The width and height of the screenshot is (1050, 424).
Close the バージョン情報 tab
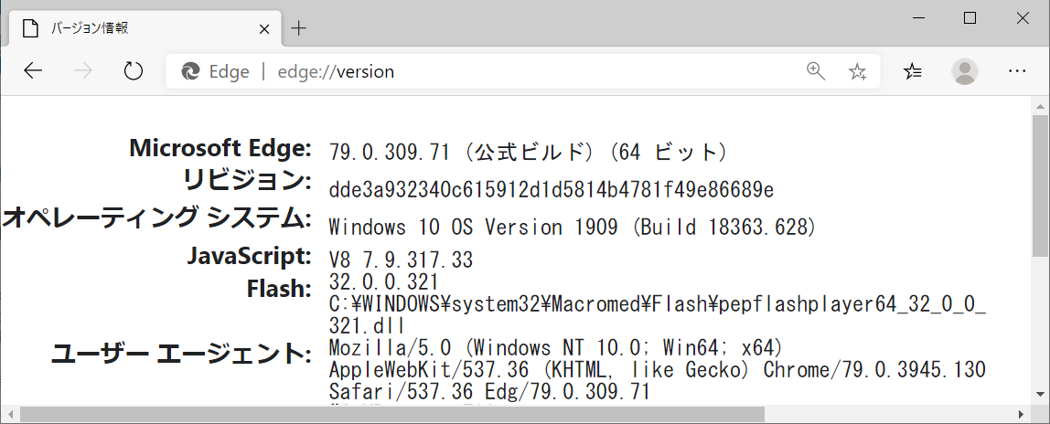pos(264,28)
